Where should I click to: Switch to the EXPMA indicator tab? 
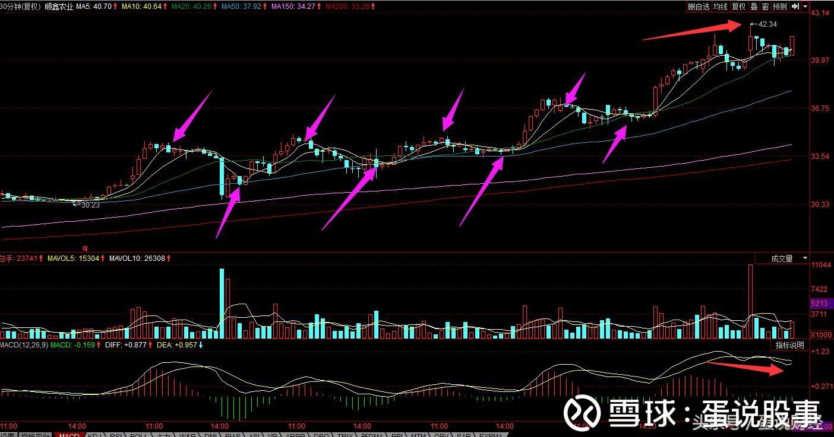point(490,434)
